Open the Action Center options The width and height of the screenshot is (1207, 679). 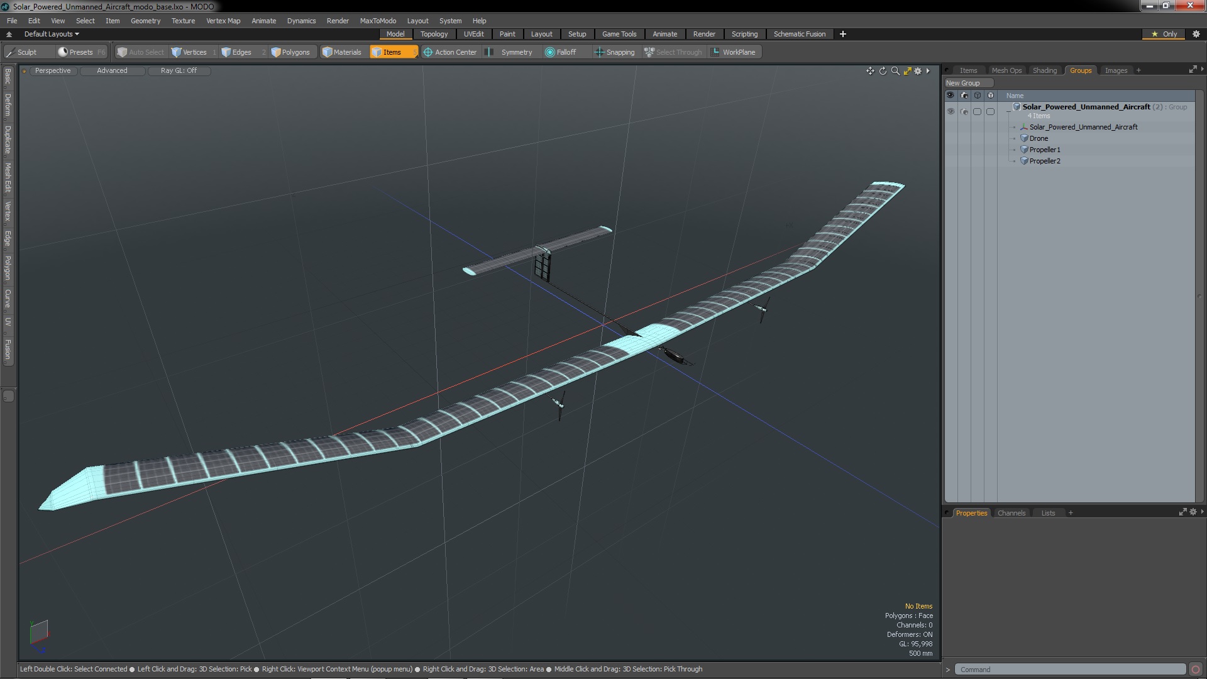(450, 52)
